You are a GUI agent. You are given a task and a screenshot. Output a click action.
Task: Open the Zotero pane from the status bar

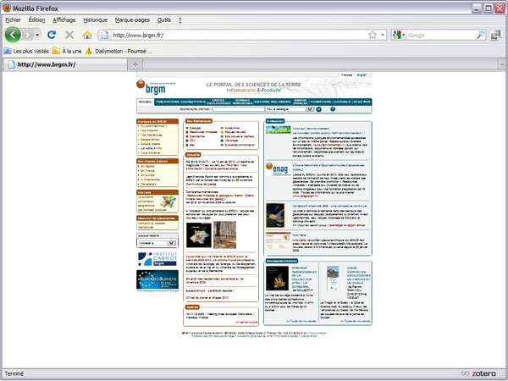pyautogui.click(x=483, y=372)
